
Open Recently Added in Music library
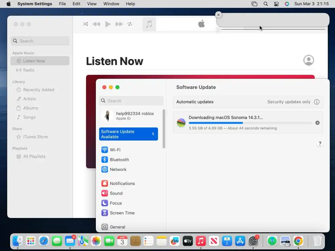[40, 90]
